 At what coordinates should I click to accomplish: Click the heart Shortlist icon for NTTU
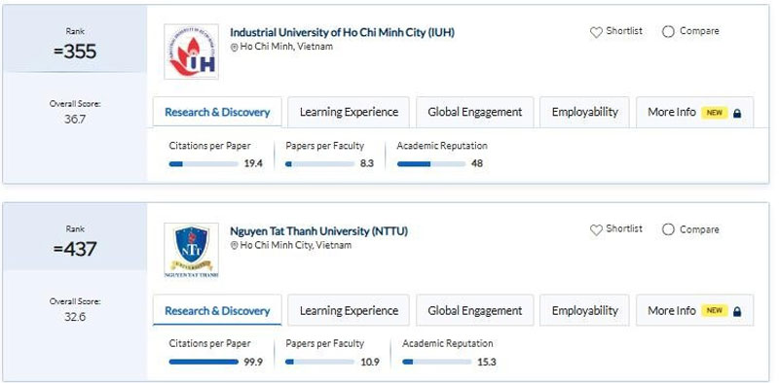pyautogui.click(x=596, y=230)
